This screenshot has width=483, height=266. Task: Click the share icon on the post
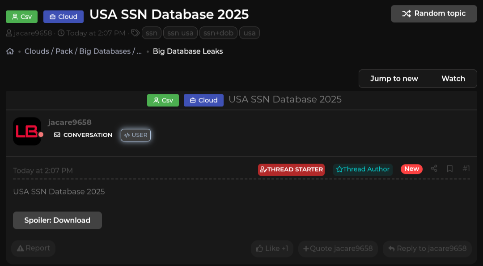point(434,169)
